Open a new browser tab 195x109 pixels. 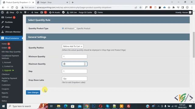click(73, 2)
